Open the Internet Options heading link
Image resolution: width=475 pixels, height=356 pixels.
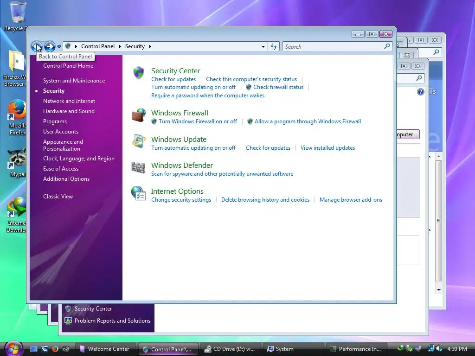click(x=177, y=191)
